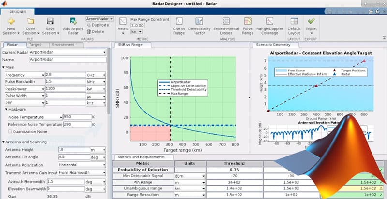Image resolution: width=387 pixels, height=199 pixels.
Task: Click the MATLAB logo in title bar
Action: (4, 3)
